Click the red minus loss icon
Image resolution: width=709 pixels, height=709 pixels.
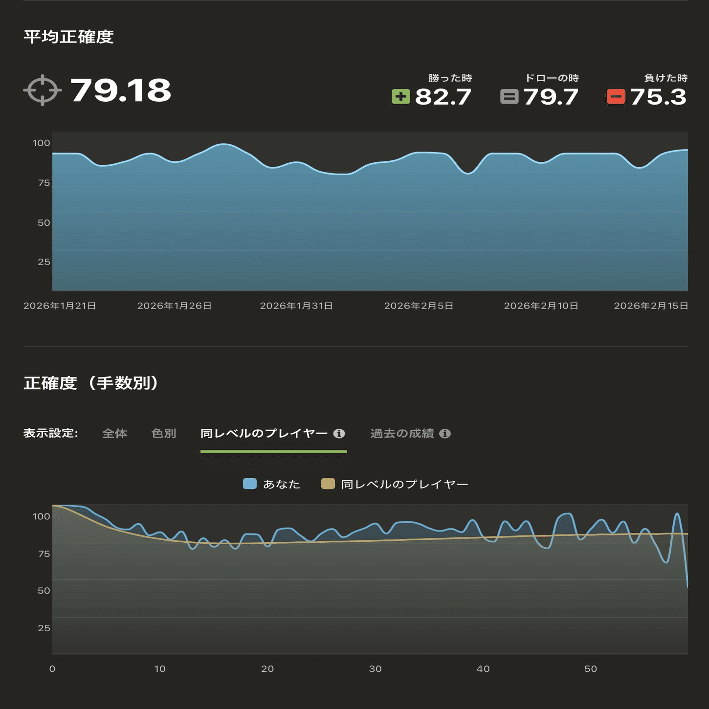tap(616, 96)
